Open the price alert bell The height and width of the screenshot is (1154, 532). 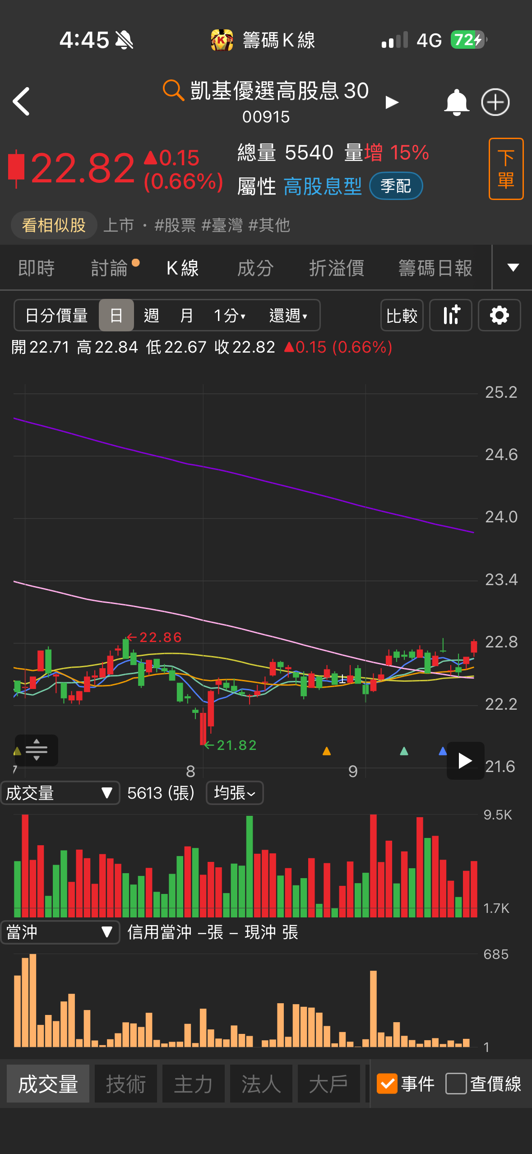tap(457, 102)
